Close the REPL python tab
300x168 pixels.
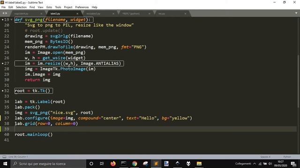[x=149, y=14]
